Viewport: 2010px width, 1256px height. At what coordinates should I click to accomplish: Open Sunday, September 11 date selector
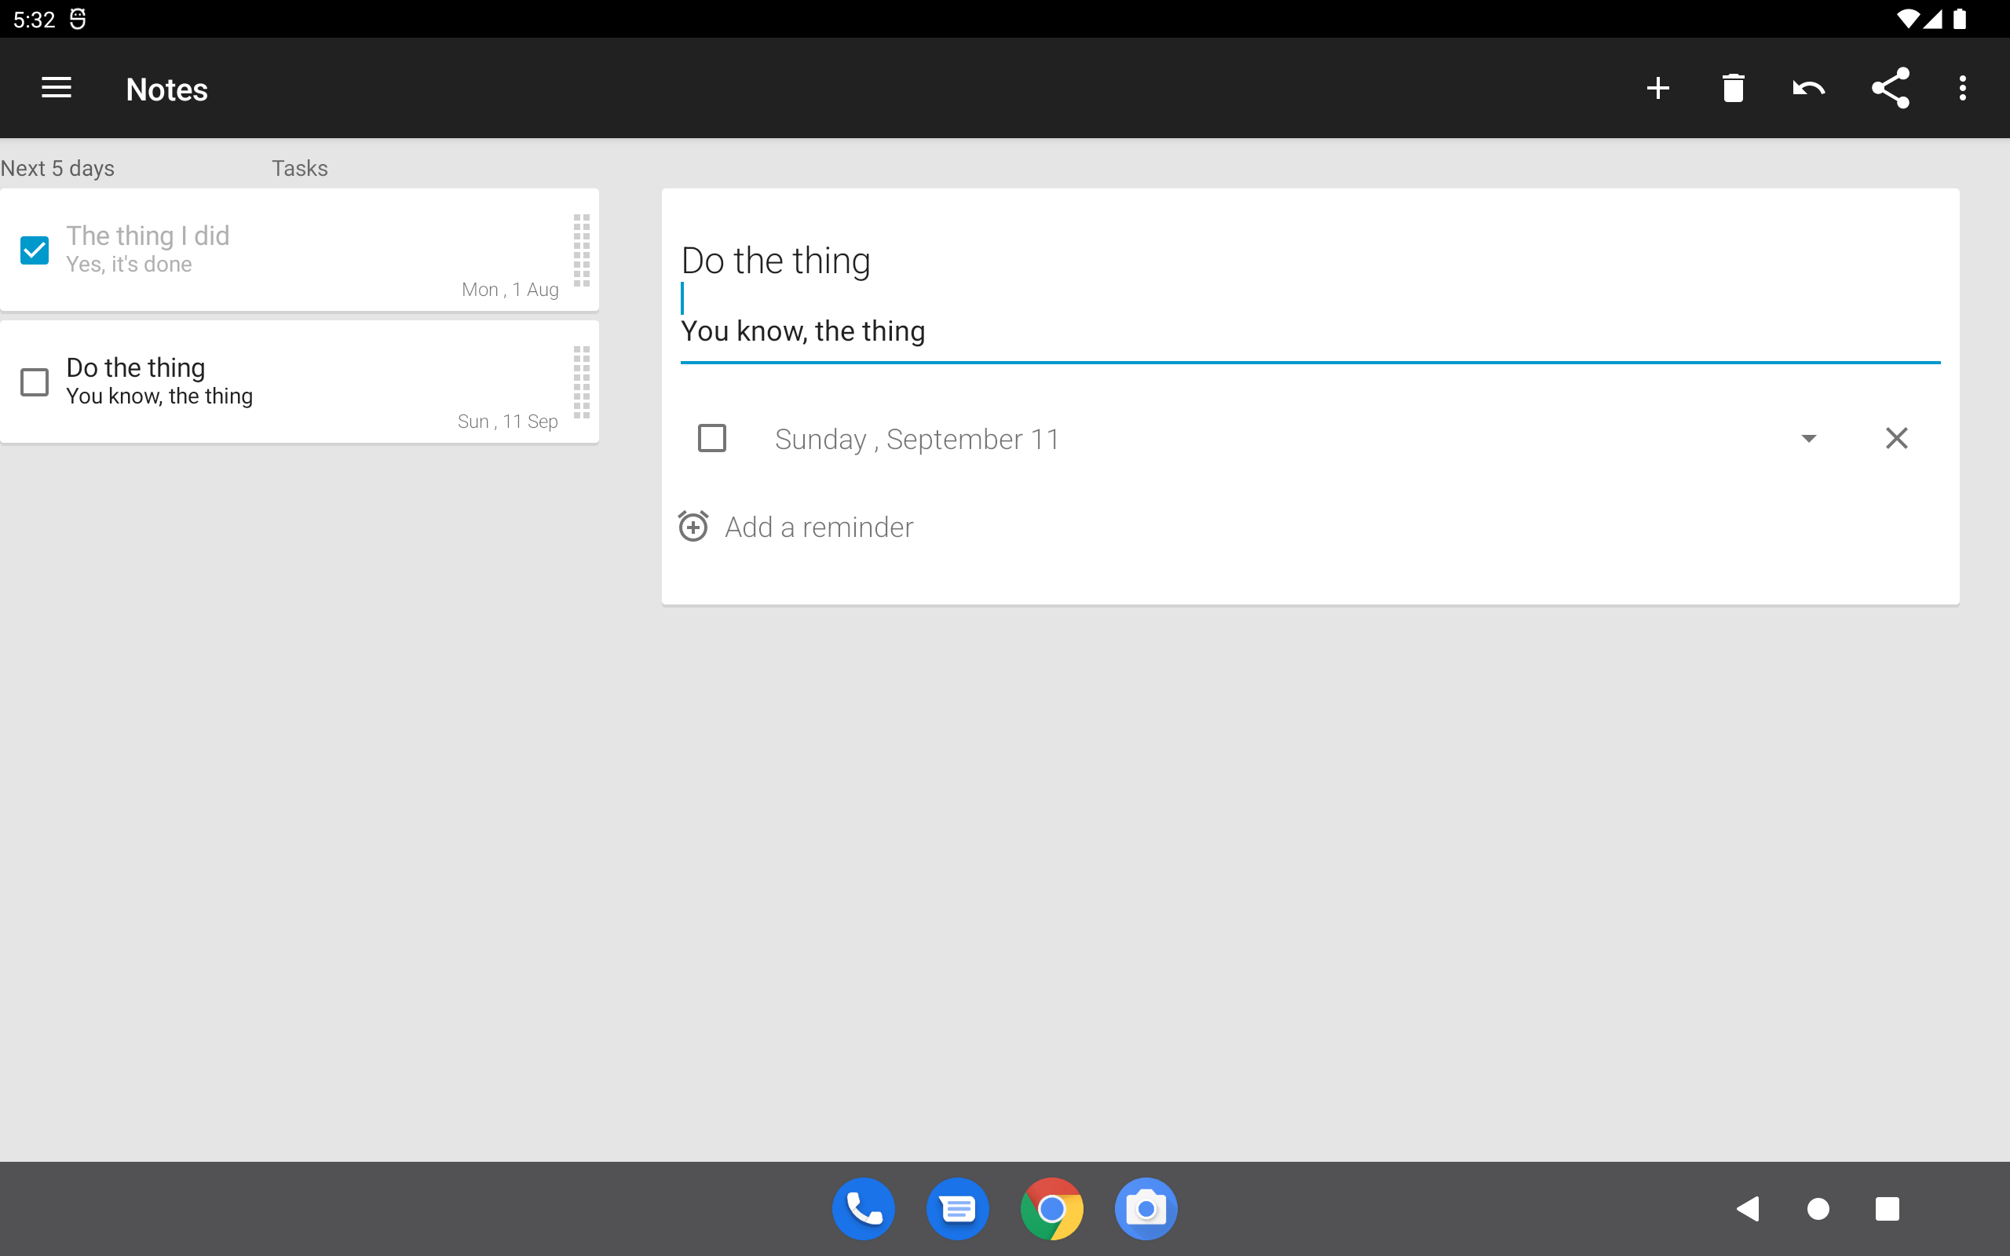[917, 440]
